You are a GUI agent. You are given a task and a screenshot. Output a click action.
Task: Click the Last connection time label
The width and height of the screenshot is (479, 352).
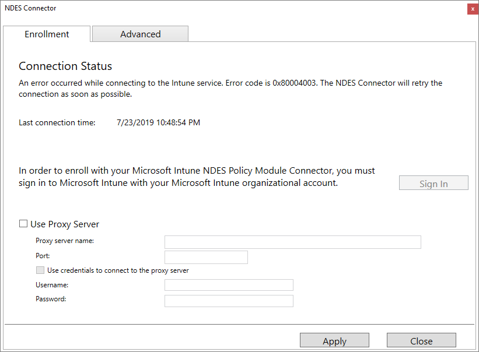coord(57,122)
